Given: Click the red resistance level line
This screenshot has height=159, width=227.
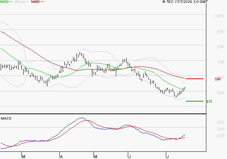Looking at the screenshot, I should coord(195,79).
